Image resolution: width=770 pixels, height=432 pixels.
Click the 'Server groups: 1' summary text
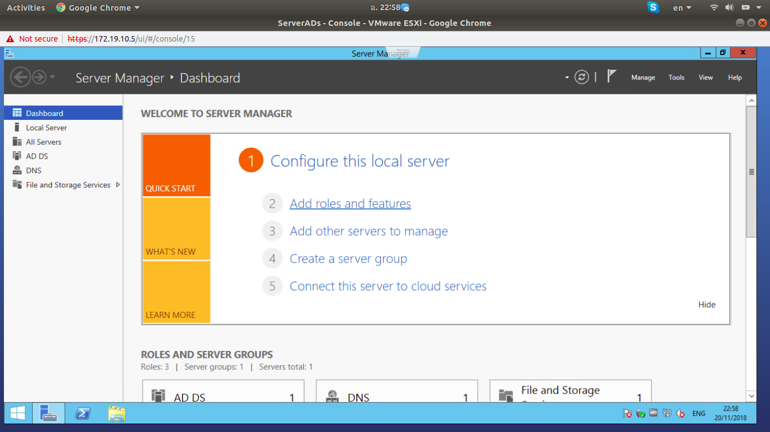(x=214, y=367)
